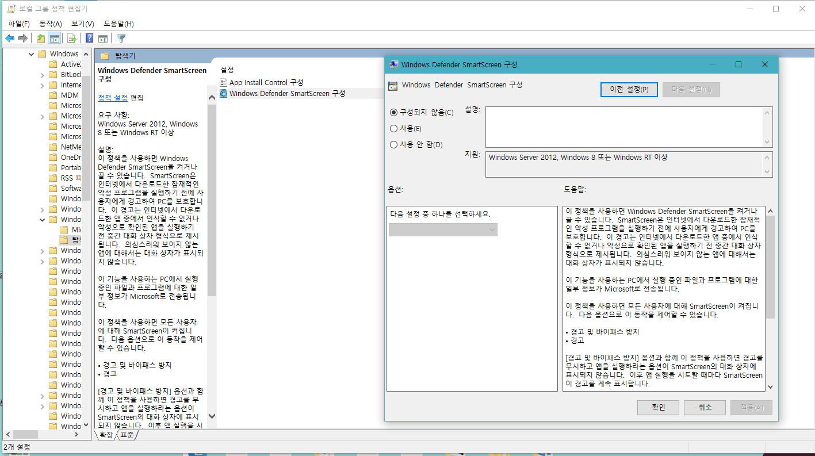This screenshot has width=815, height=456.
Task: Click the Filter funnel toolbar icon
Action: (x=121, y=39)
